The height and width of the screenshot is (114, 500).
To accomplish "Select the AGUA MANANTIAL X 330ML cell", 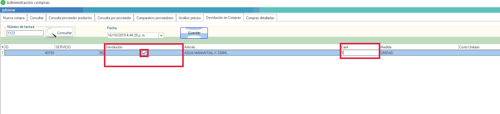I will click(262, 53).
